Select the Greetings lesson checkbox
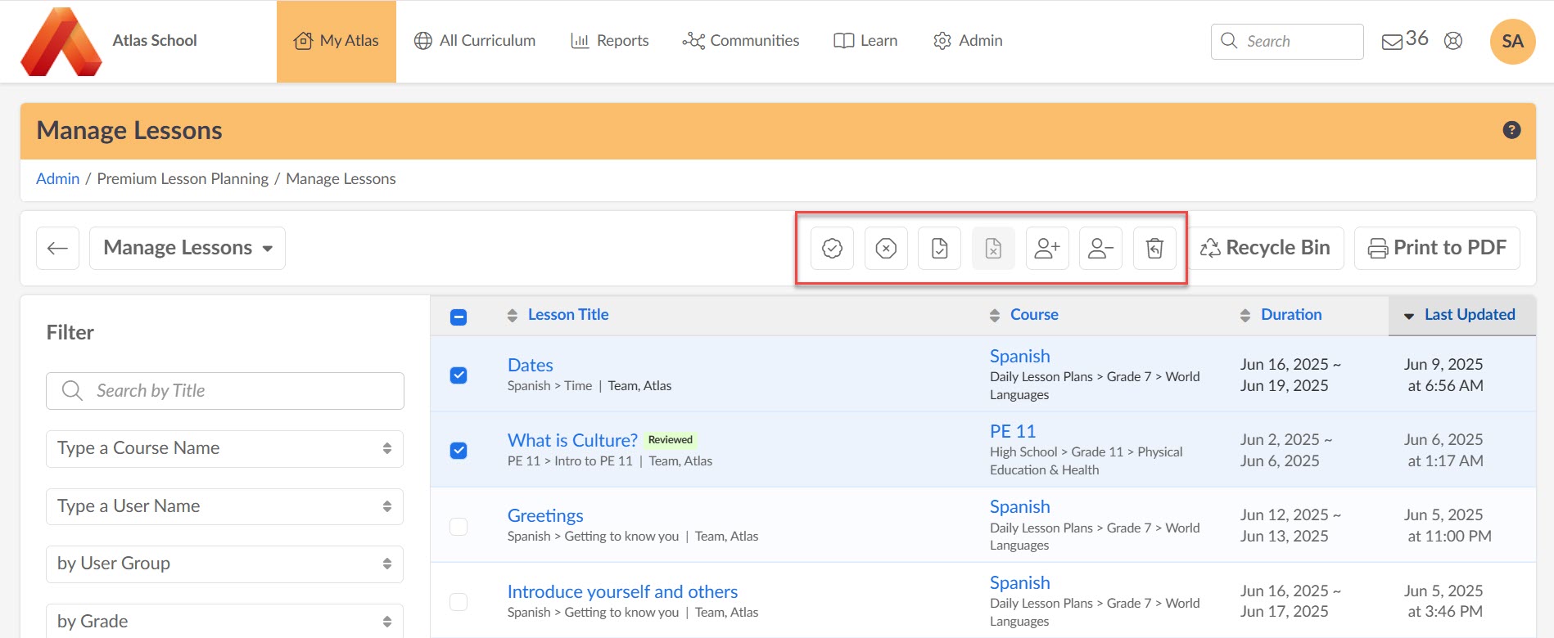The image size is (1554, 638). (459, 526)
